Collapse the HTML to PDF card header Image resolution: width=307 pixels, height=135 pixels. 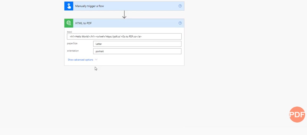coord(124,23)
